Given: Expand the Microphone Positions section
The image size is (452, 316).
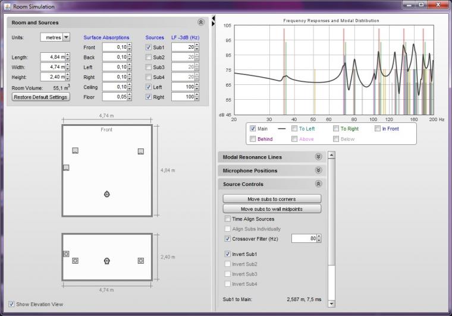Looking at the screenshot, I should click(x=318, y=170).
